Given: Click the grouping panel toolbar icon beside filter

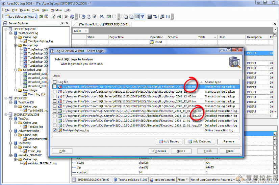Looking at the screenshot, I should [137, 17].
